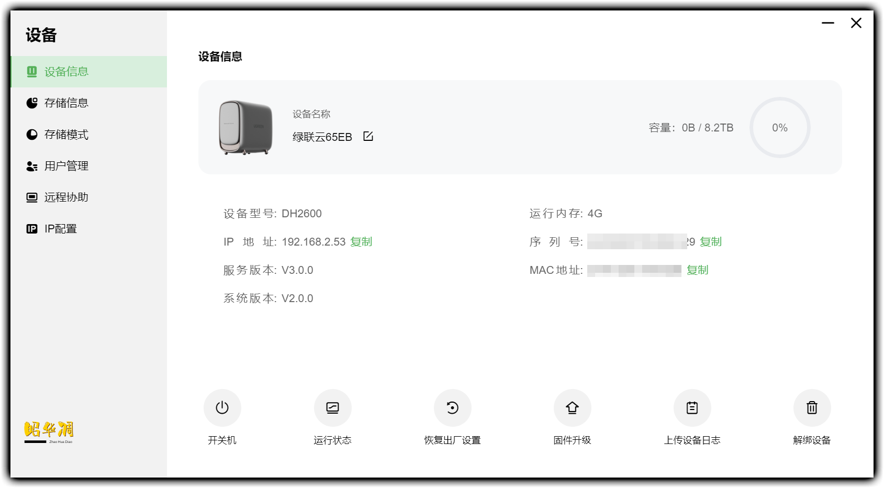Click the edit pencil beside 绿联云65EB
Image resolution: width=884 pixels, height=488 pixels.
[x=368, y=136]
